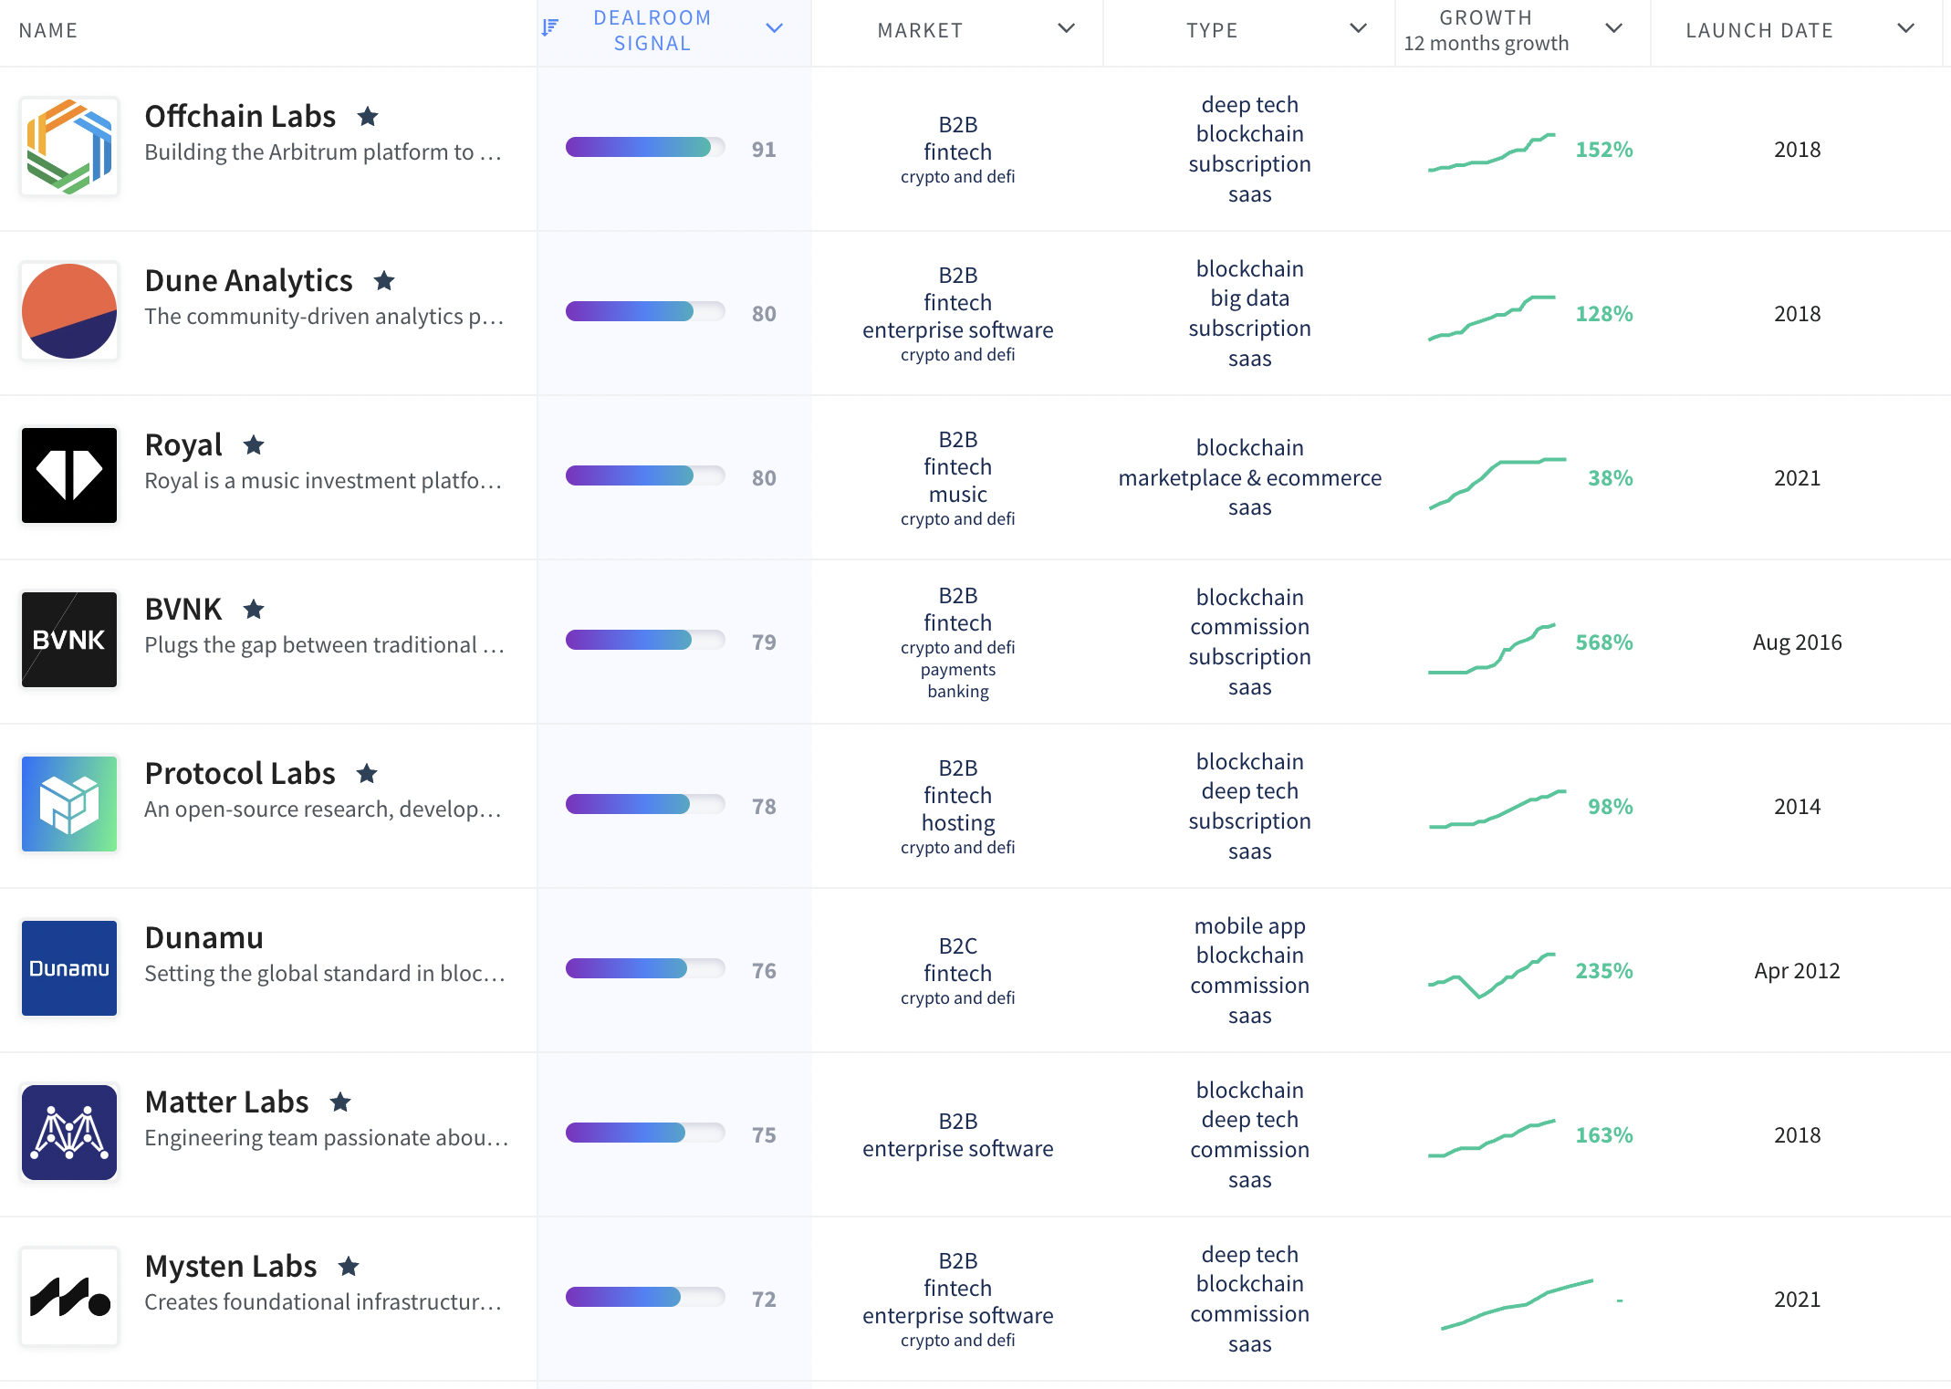Click the BVNK growth sparkline chart
The height and width of the screenshot is (1389, 1951).
tap(1494, 642)
